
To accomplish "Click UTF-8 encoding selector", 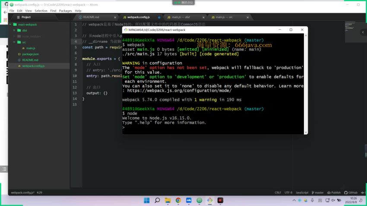I will click(x=288, y=193).
